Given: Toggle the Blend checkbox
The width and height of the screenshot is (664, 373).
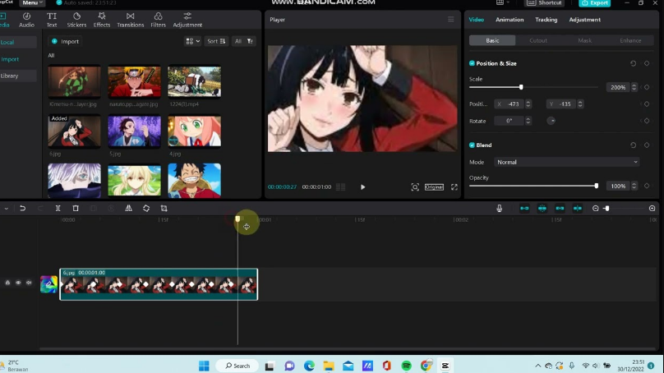Looking at the screenshot, I should click(x=472, y=145).
